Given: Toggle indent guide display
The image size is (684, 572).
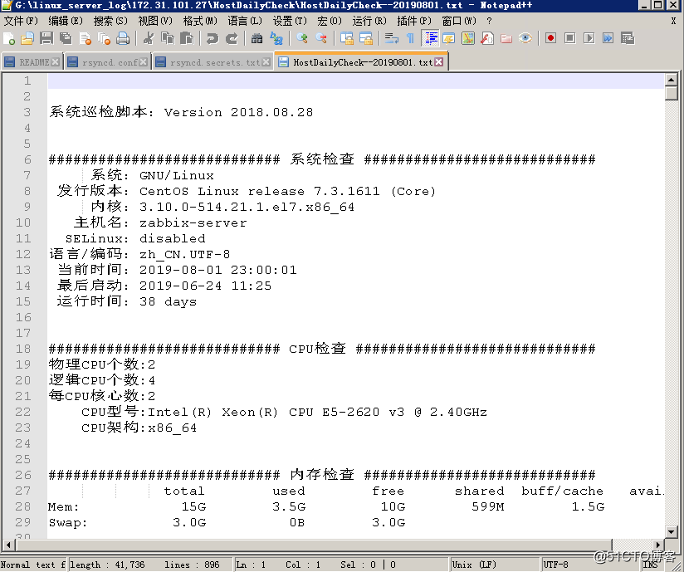Looking at the screenshot, I should (430, 38).
